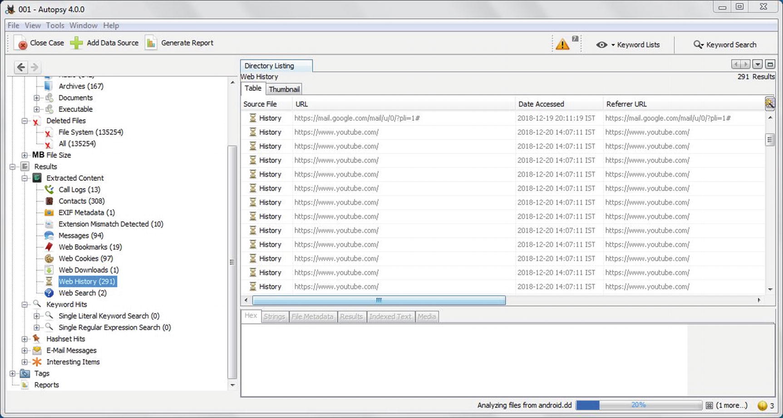Open the View menu
Screen dimensions: 783x418
32,25
